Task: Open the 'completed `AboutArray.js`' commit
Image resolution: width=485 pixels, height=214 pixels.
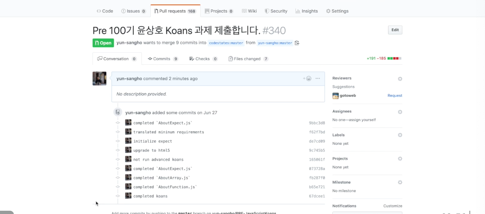Action: 162,178
